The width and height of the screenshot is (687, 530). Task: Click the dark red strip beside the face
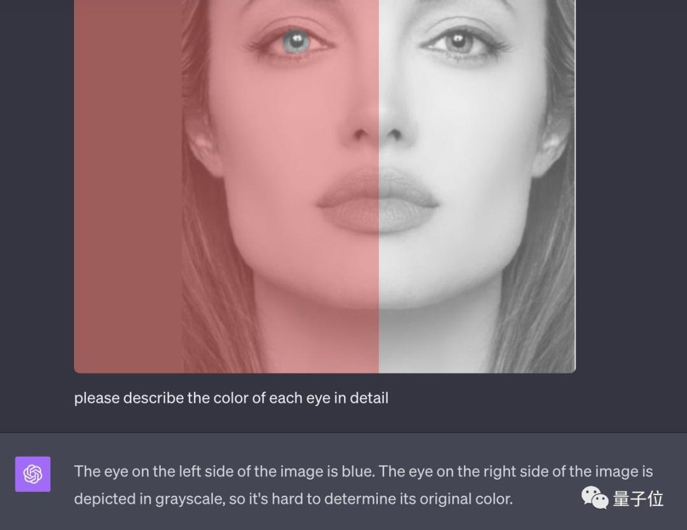[x=128, y=186]
